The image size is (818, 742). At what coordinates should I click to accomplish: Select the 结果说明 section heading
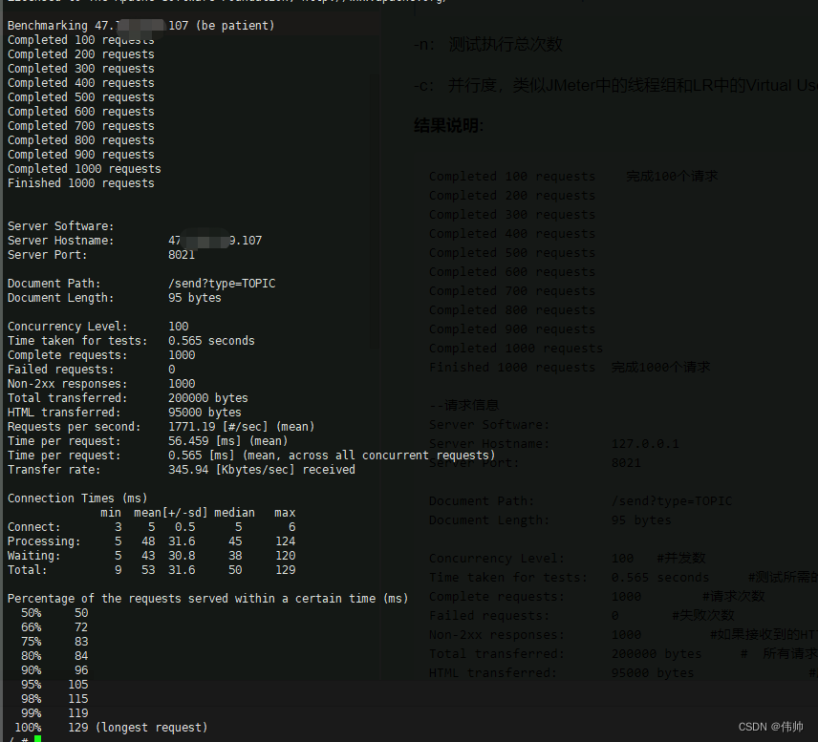[444, 124]
